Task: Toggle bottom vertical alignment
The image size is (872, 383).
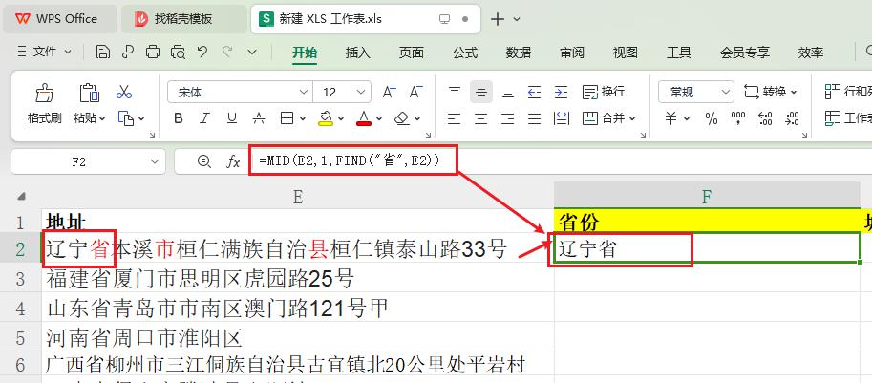Action: tap(508, 92)
